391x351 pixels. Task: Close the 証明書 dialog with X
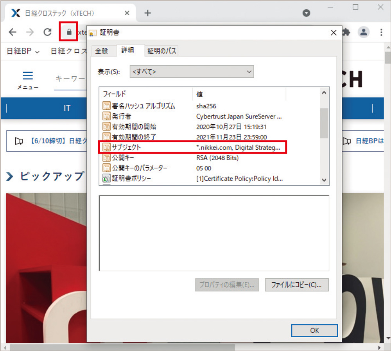(x=334, y=33)
